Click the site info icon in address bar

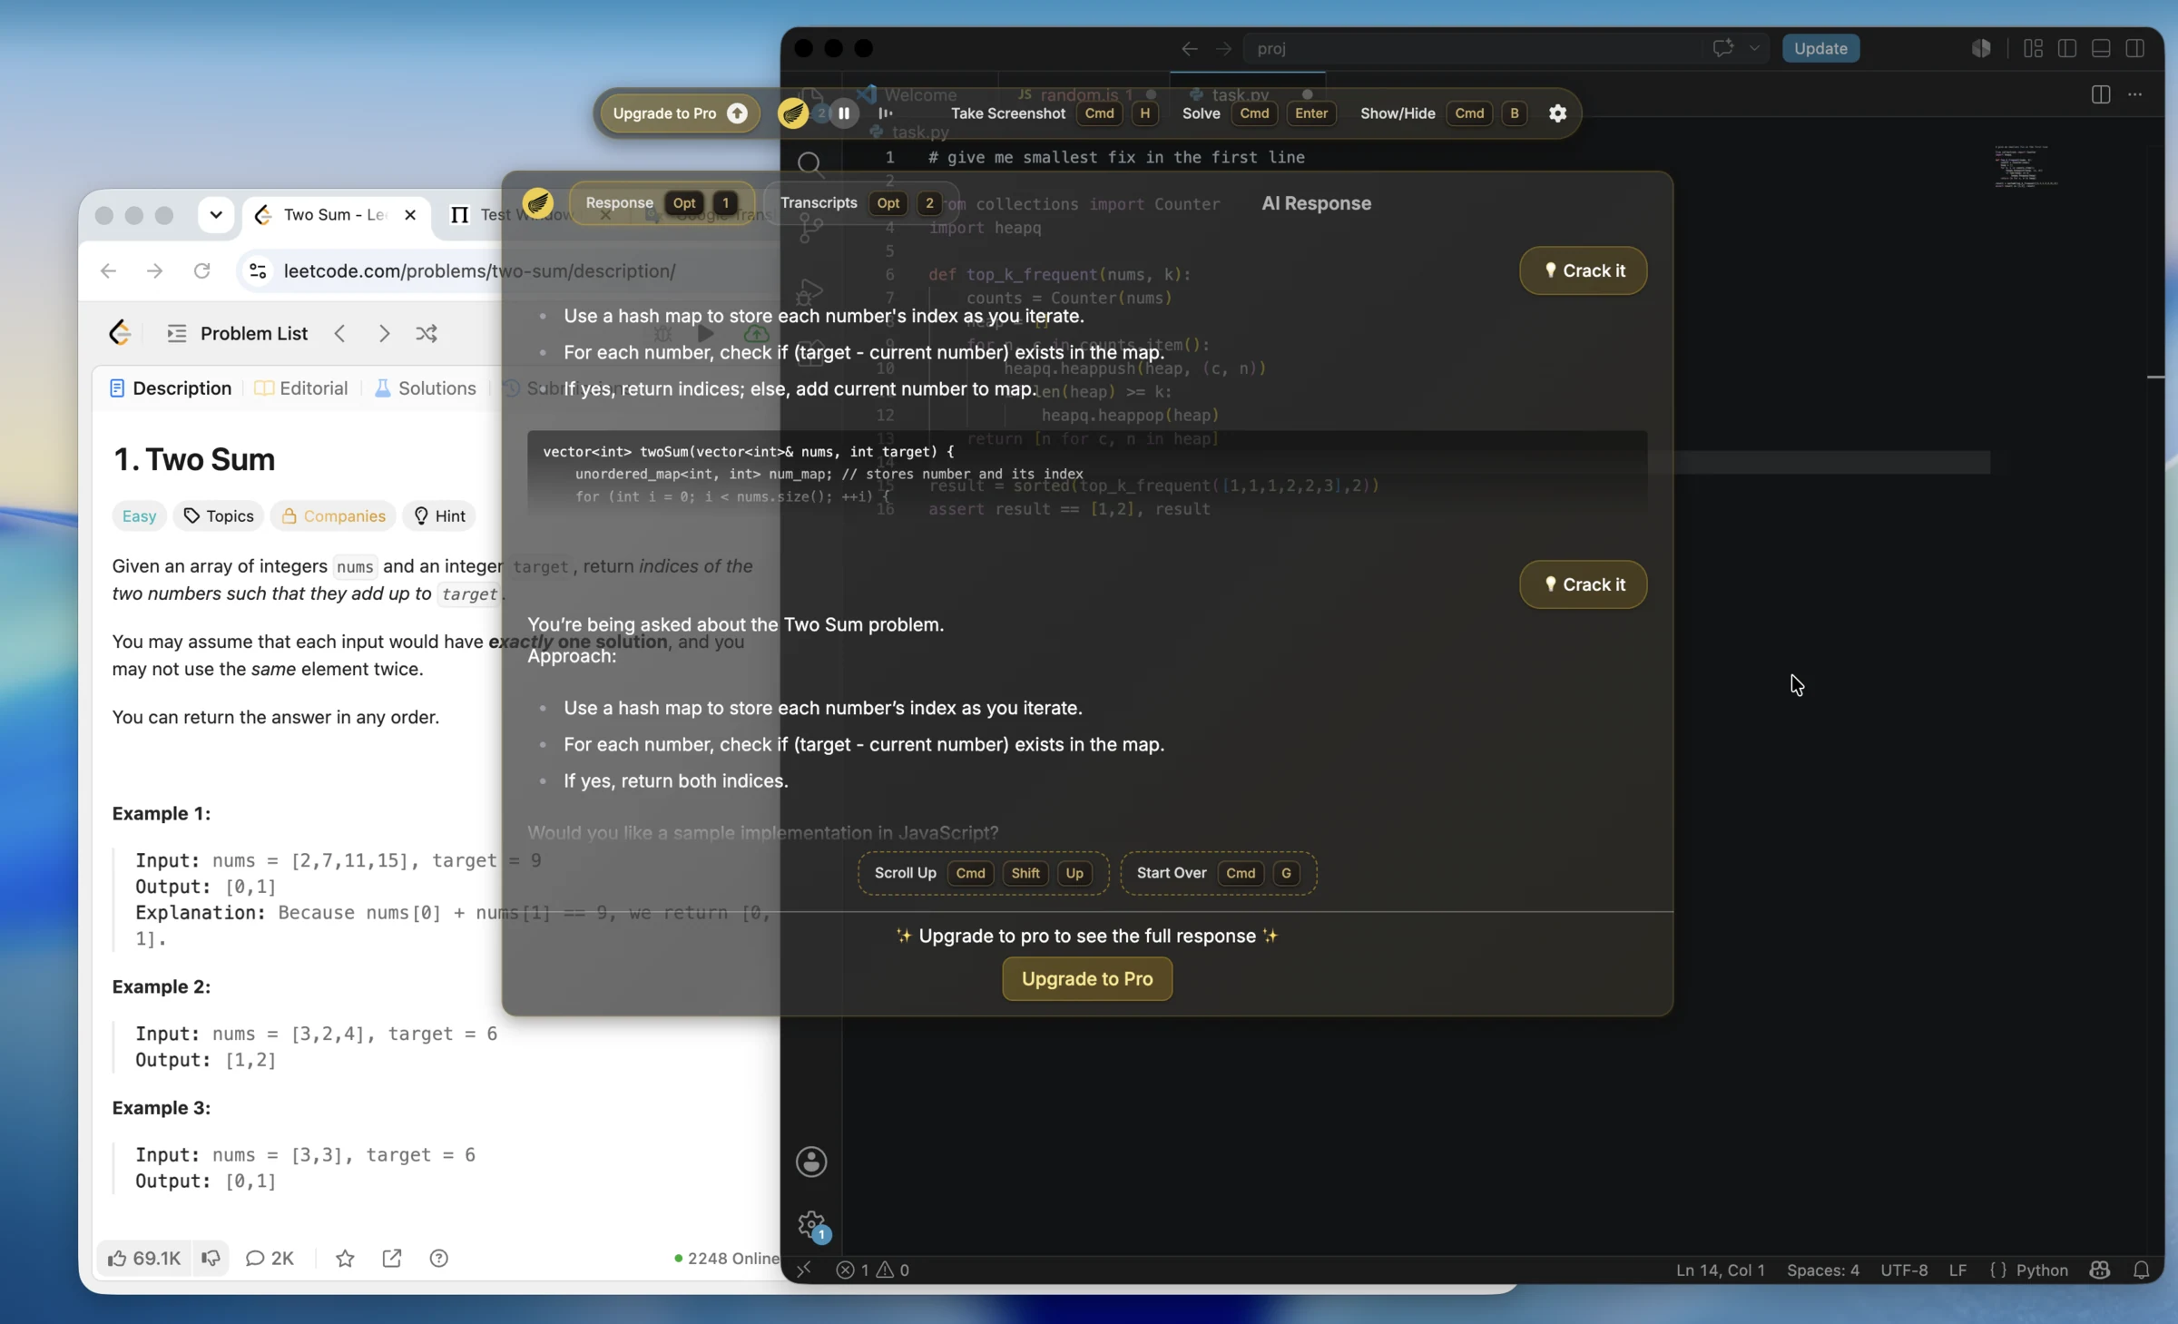pyautogui.click(x=258, y=270)
